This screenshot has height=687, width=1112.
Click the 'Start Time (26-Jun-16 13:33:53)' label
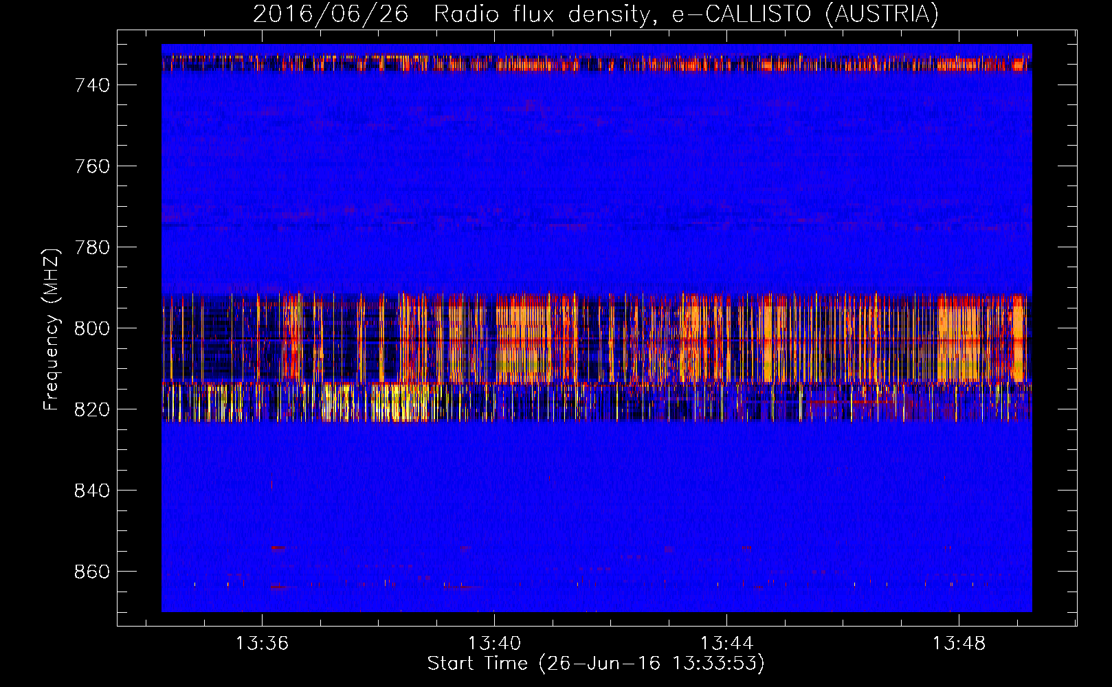pyautogui.click(x=595, y=664)
